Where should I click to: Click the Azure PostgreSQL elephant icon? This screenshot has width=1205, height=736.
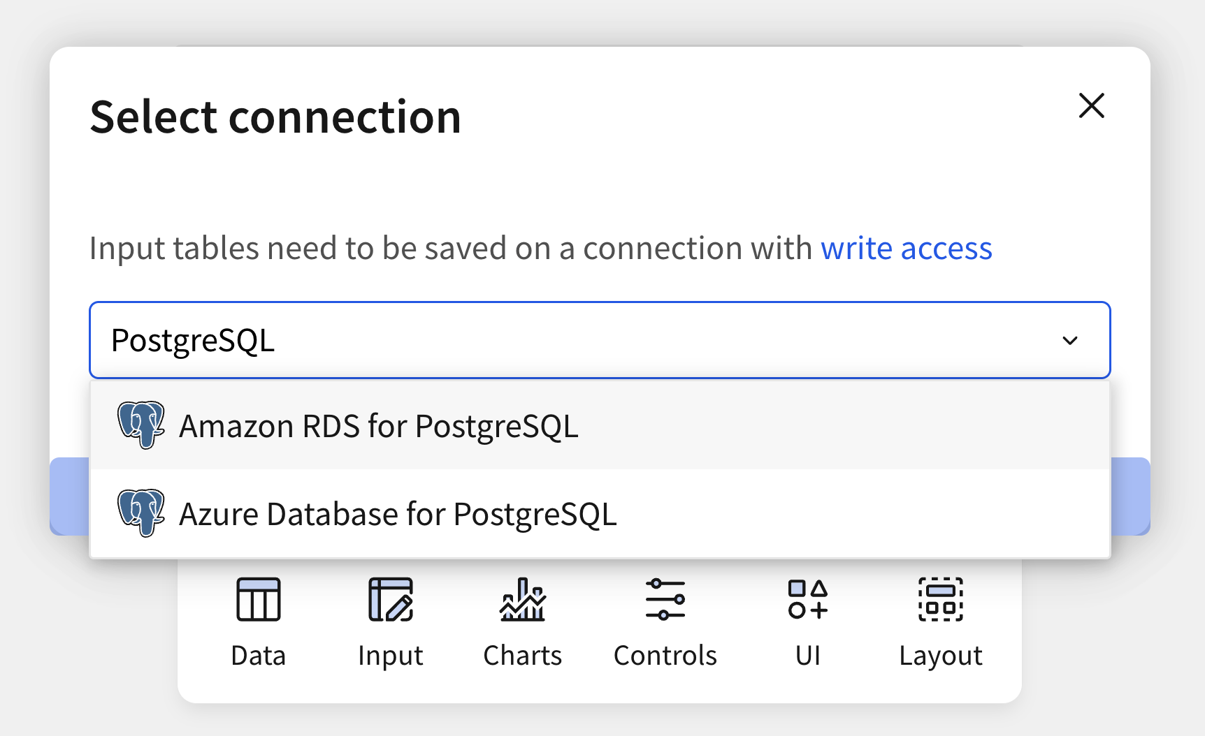(x=141, y=513)
